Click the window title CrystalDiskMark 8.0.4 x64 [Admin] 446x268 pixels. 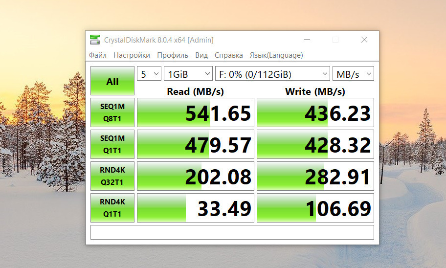click(159, 40)
